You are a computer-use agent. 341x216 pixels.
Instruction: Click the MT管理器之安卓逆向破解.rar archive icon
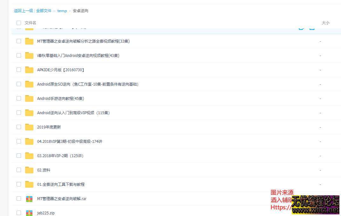pos(29,199)
